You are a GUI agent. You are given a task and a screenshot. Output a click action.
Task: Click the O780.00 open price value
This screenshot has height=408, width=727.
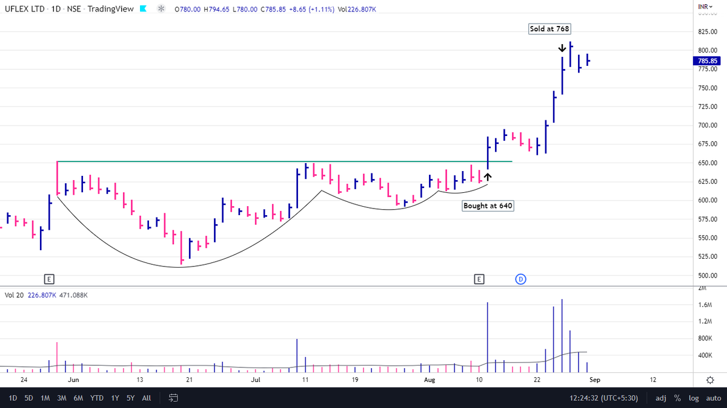[187, 10]
